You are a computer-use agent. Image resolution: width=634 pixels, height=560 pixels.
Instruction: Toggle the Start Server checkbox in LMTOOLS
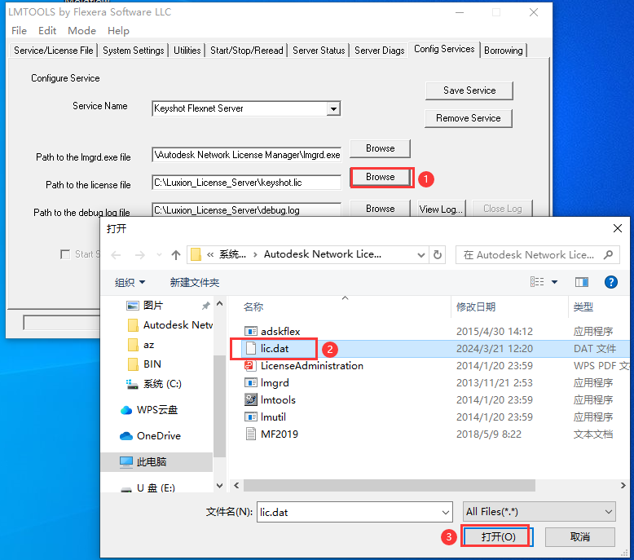pos(65,254)
